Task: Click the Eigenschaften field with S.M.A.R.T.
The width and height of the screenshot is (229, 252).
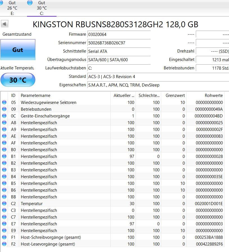Action: click(158, 85)
